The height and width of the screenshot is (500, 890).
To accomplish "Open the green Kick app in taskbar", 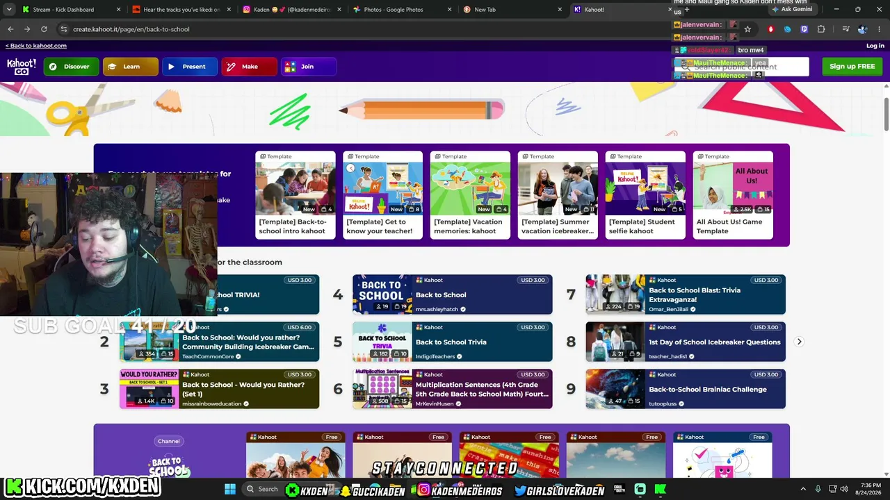I will 661,489.
